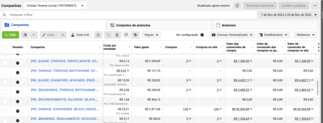323x123 pixels.
Task: Open the [PK] - [LEADS] - [TRÁFEGO] - [GRUPO_WHATS] campaign link
Action: [65, 61]
